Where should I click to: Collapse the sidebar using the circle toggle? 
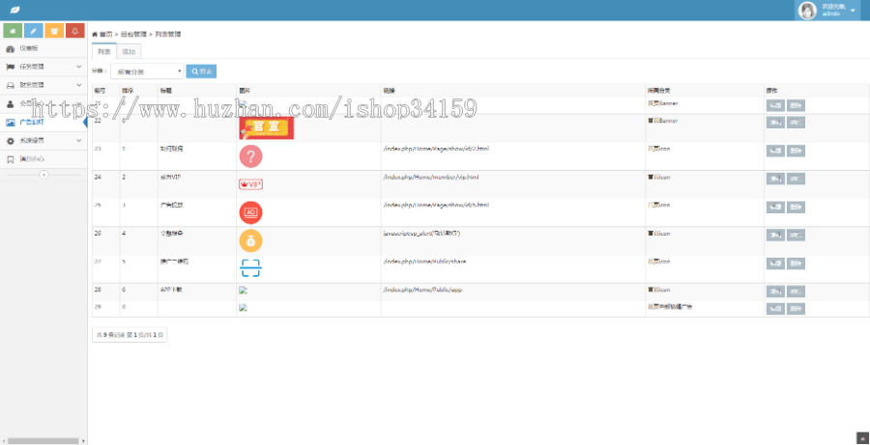(x=43, y=175)
